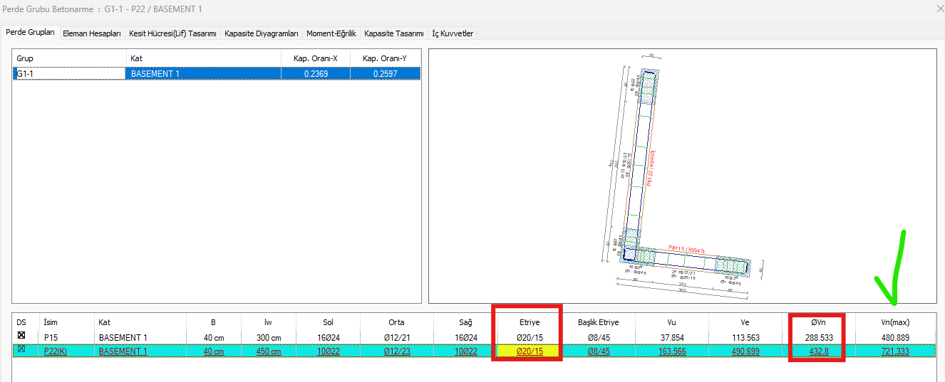This screenshot has height=382, width=945.
Task: Go to the Kapasite Diyagramları tab
Action: click(x=261, y=33)
